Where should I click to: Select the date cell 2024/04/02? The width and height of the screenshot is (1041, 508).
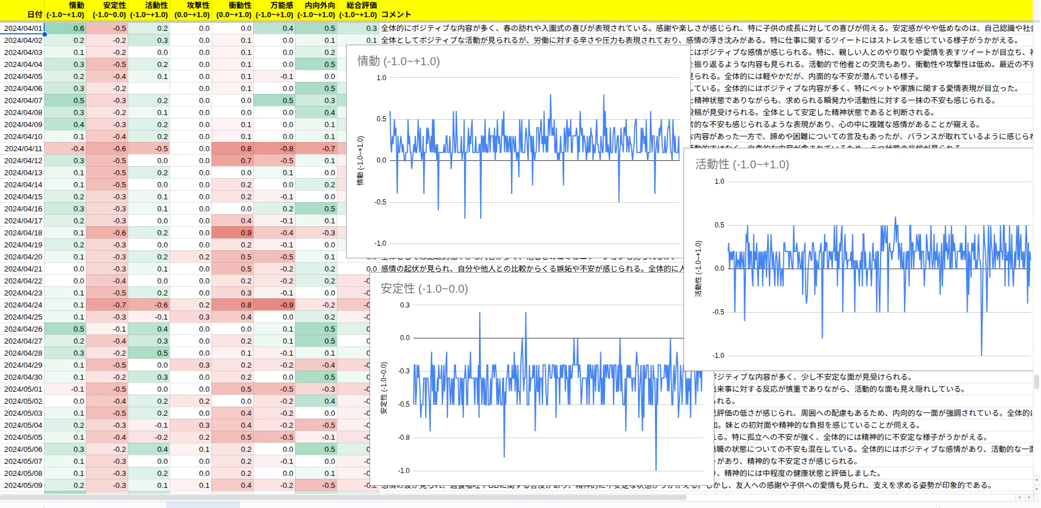[22, 40]
